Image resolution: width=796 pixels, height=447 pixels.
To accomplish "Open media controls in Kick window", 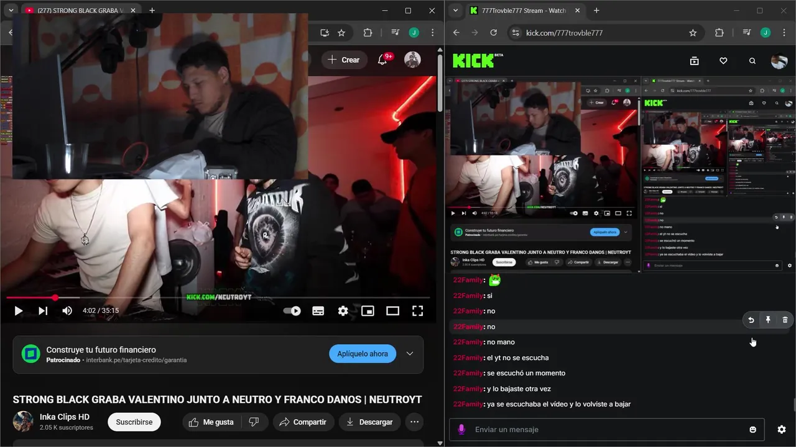I will [747, 33].
